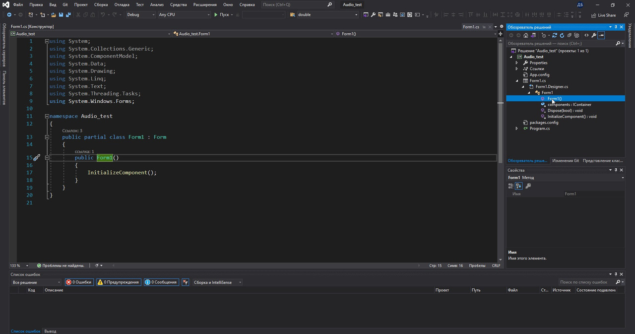Click the Property Pages wrench icon in Properties
The height and width of the screenshot is (334, 635).
[x=528, y=186]
